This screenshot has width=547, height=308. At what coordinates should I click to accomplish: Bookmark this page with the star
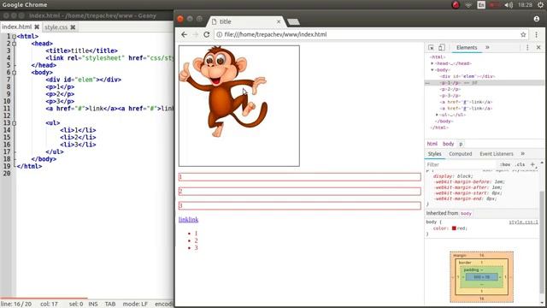click(523, 34)
